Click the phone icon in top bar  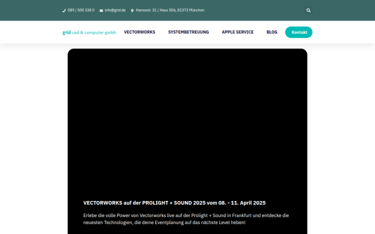pyautogui.click(x=64, y=11)
